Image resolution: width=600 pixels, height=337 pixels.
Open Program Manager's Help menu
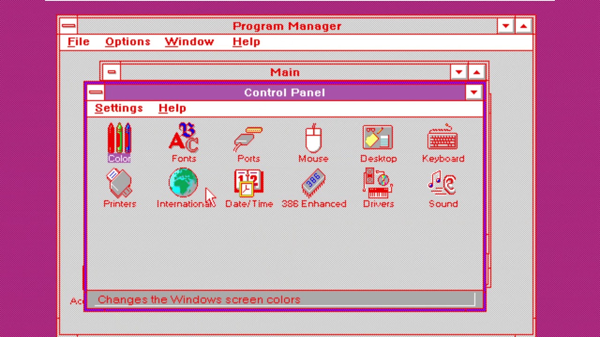246,42
